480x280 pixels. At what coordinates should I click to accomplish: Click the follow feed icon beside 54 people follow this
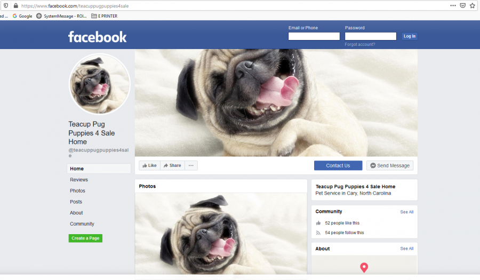point(318,233)
